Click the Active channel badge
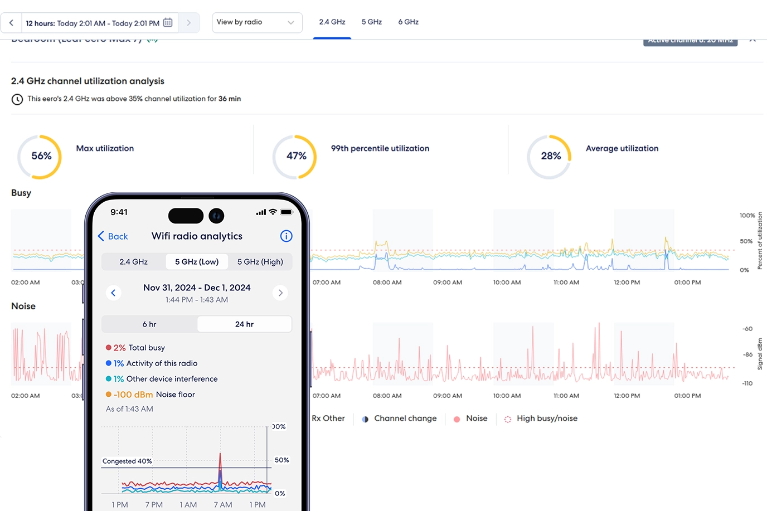 coord(690,41)
